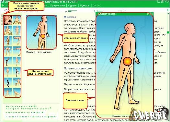Click the main Шавасана media illustration
Image resolution: width=170 pixels, height=122 pixels.
41,32
